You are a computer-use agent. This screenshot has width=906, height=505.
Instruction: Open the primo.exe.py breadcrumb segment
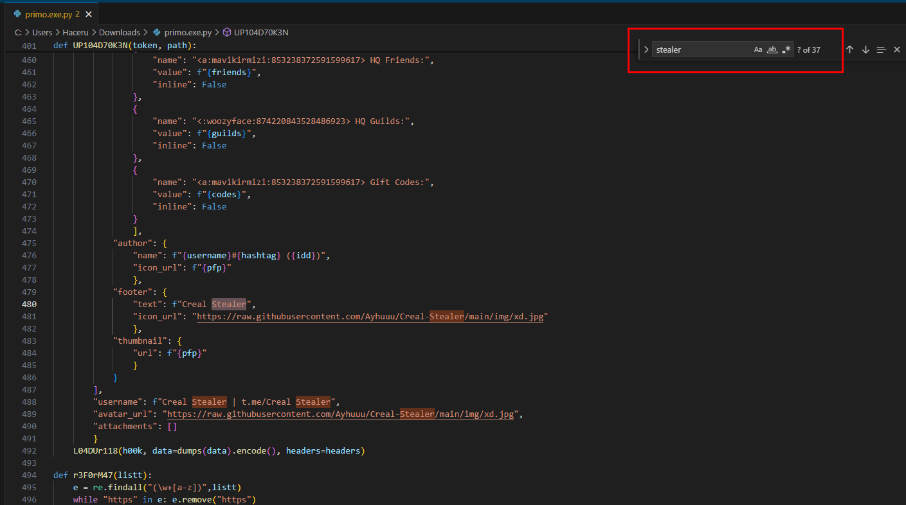pos(188,32)
